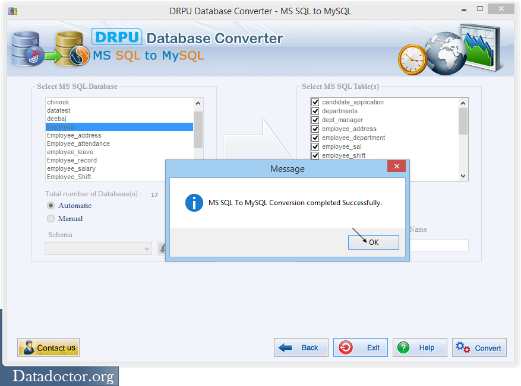
Task: Select Employee_Shift database
Action: 105,177
